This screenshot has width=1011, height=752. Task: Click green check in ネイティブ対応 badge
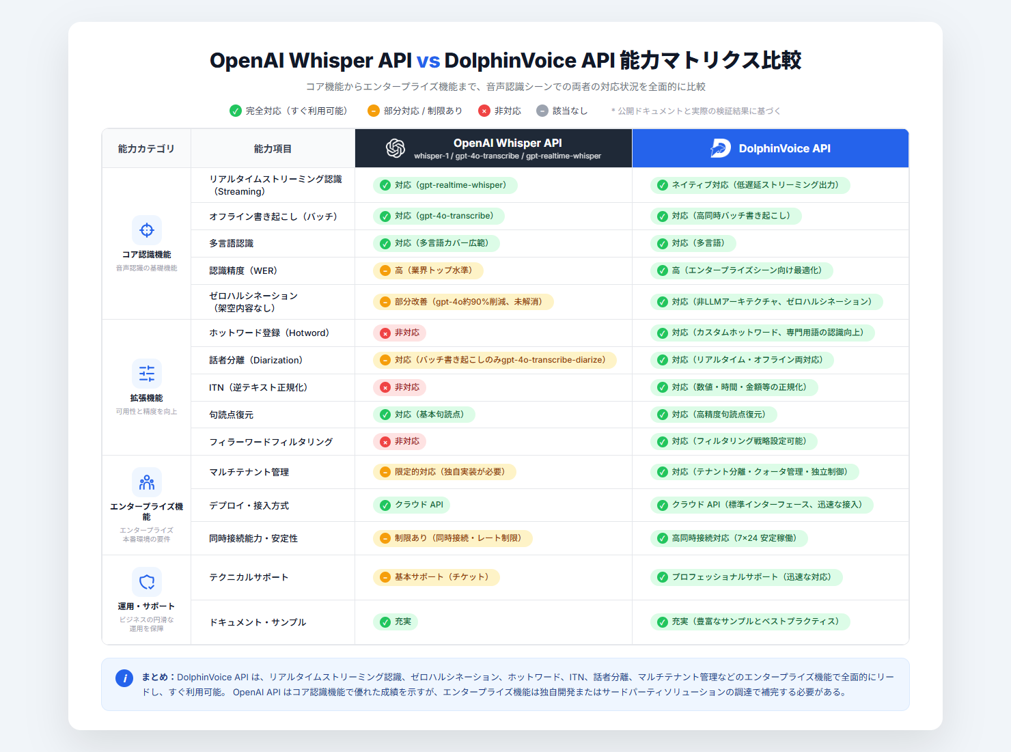(x=663, y=186)
